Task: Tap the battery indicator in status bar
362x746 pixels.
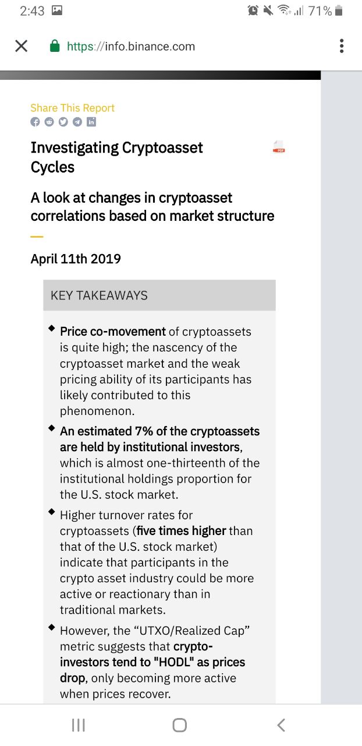Action: (x=339, y=10)
